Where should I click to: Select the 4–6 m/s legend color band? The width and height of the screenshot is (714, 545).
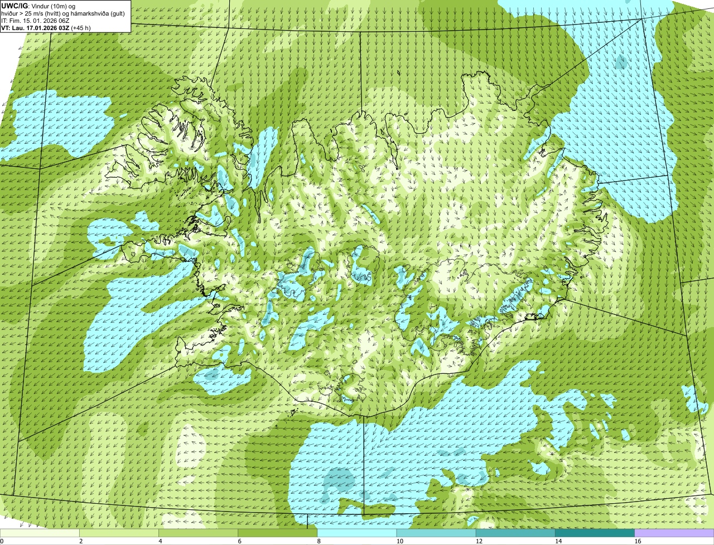[x=199, y=533]
